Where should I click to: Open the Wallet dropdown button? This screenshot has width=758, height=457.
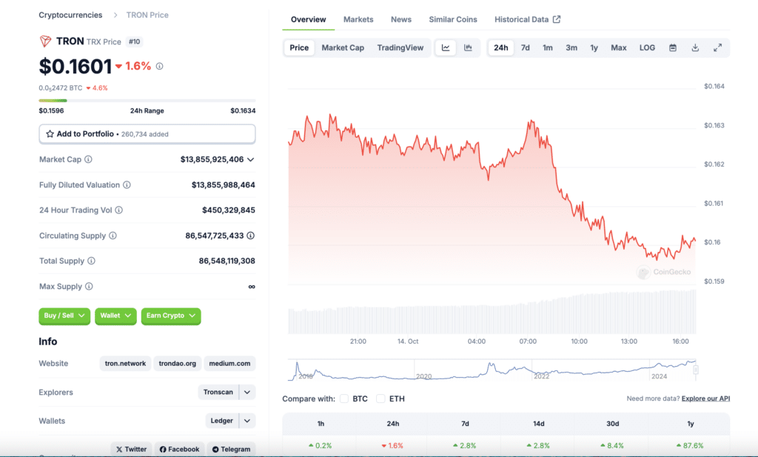click(x=115, y=316)
